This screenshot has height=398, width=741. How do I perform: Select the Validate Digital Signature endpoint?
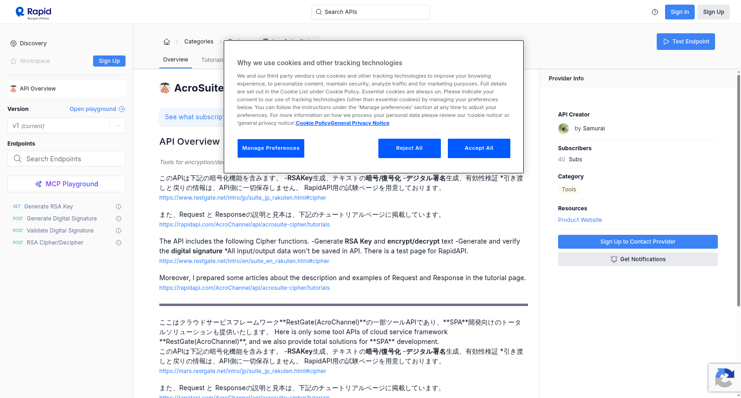click(x=60, y=231)
